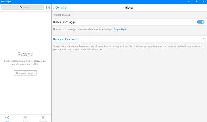Minimize the Messenger window
The image size is (207, 122).
189,2
